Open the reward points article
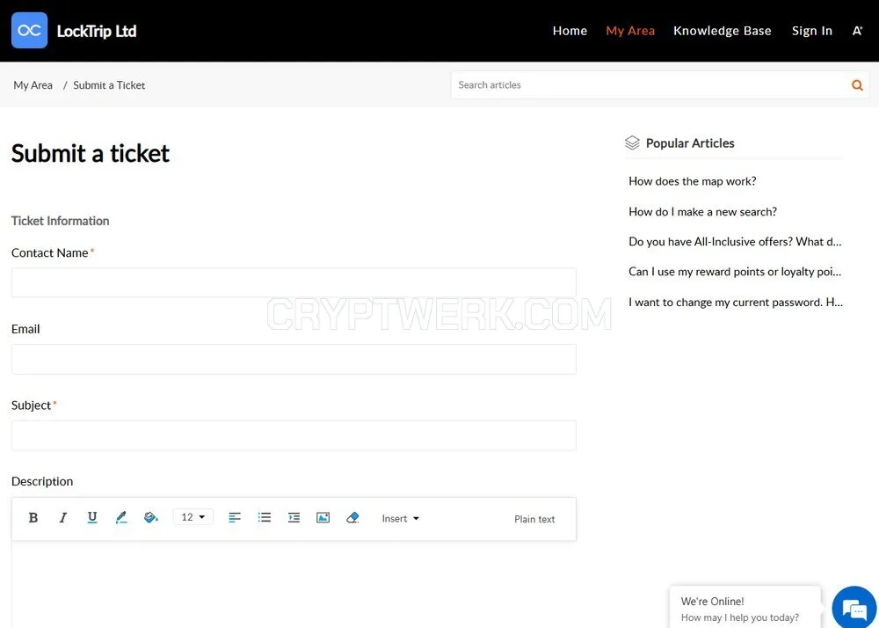 click(735, 272)
